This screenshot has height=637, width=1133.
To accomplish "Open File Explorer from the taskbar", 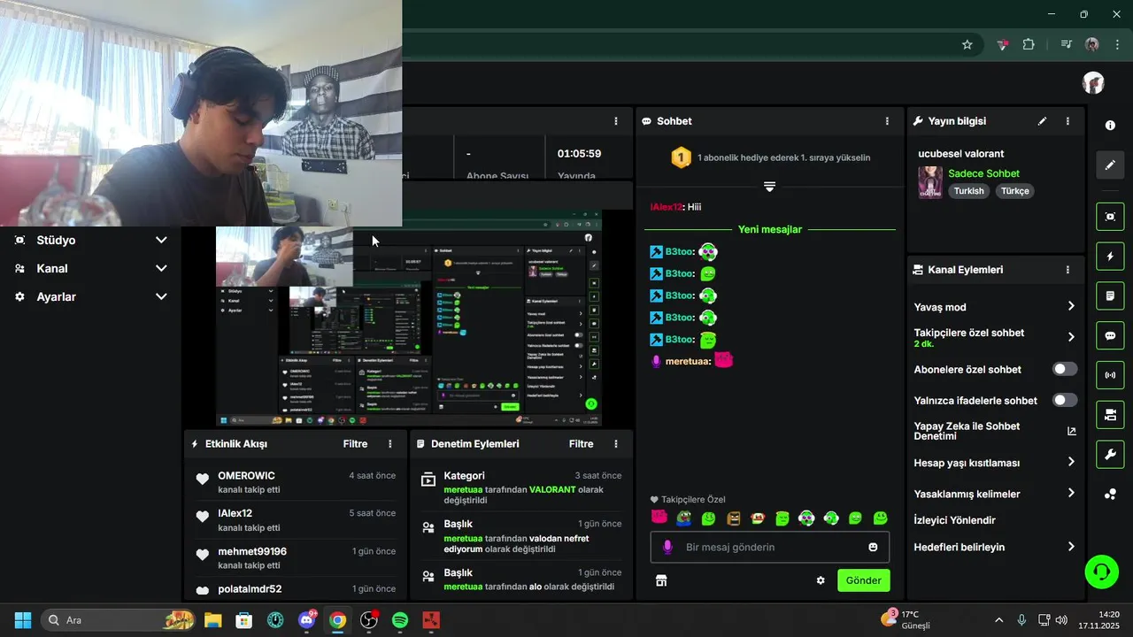I will 212,619.
